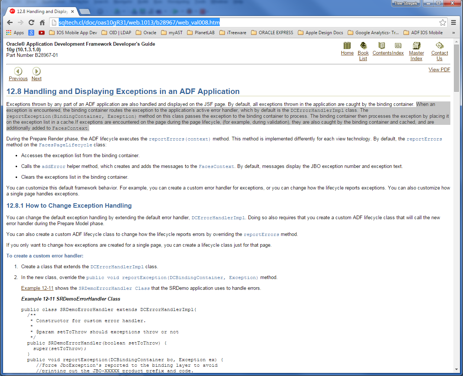The height and width of the screenshot is (376, 463).
Task: Click the Next page arrow icon
Action: (36, 71)
